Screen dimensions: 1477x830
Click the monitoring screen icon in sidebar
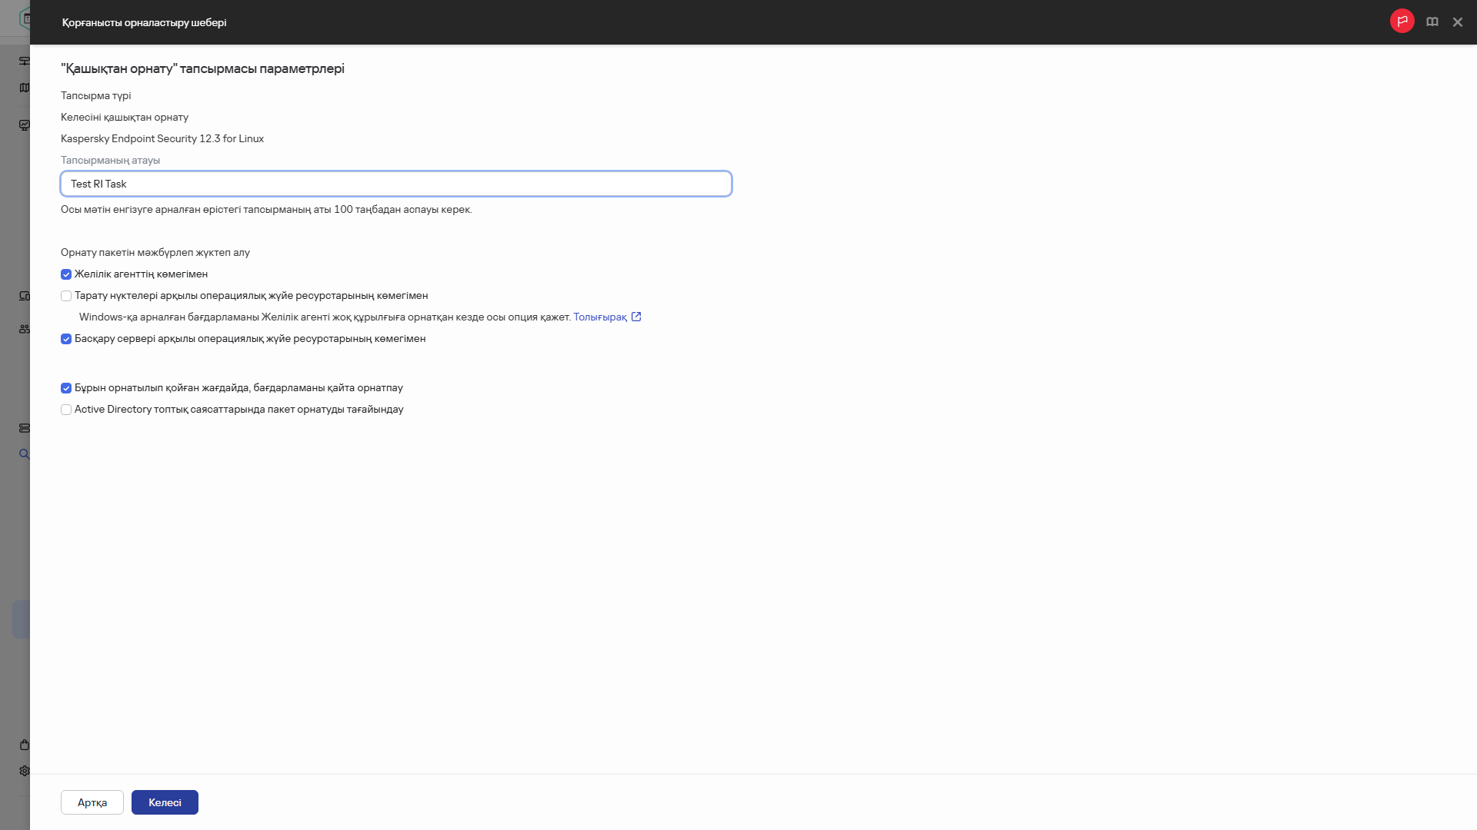tap(25, 125)
